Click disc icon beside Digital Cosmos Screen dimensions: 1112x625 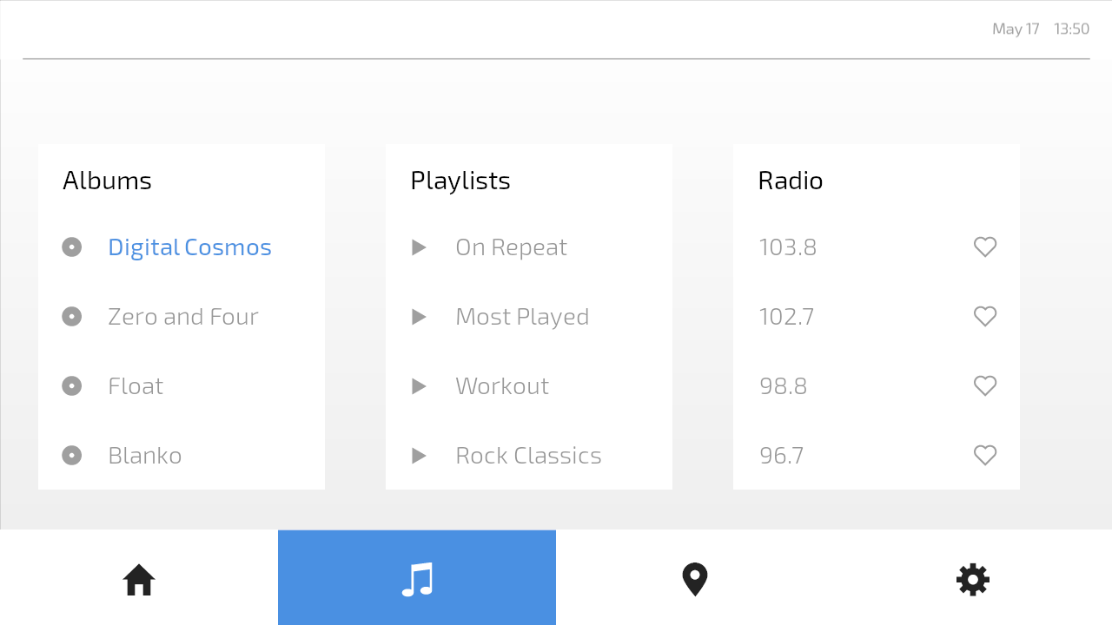click(x=72, y=247)
